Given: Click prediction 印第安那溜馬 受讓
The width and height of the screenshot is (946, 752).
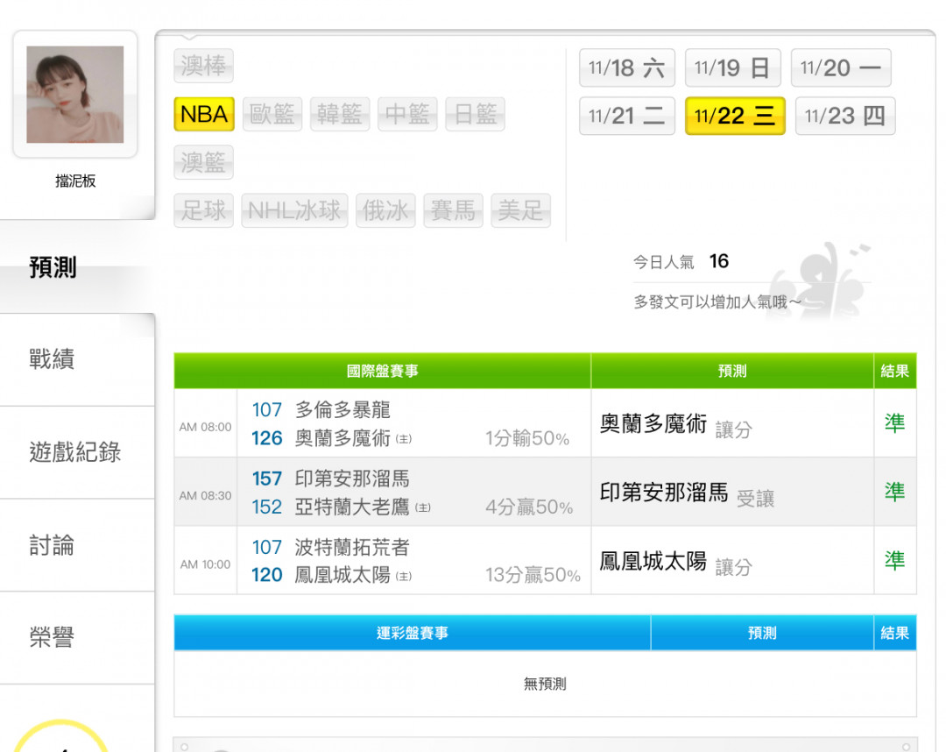Looking at the screenshot, I should 687,493.
